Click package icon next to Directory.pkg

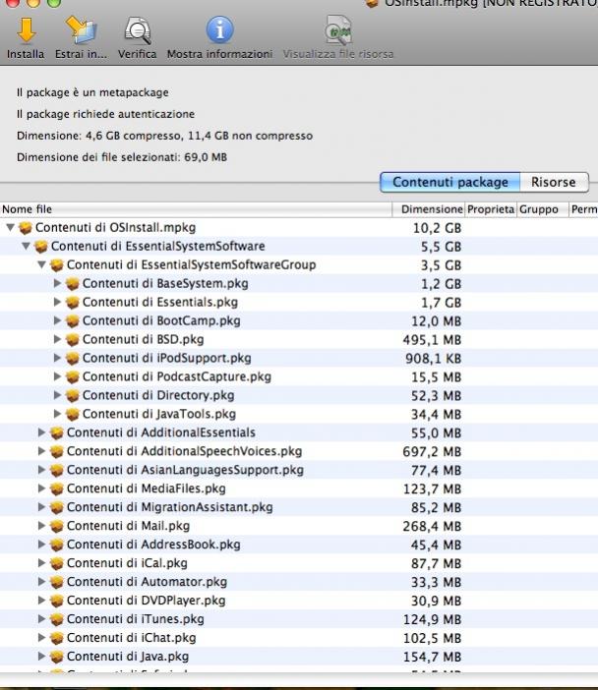tap(72, 395)
